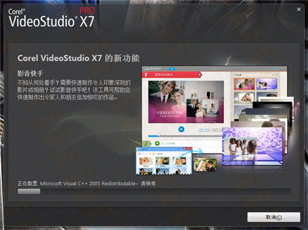Click the installation progress bar
The image size is (308, 230).
click(154, 191)
